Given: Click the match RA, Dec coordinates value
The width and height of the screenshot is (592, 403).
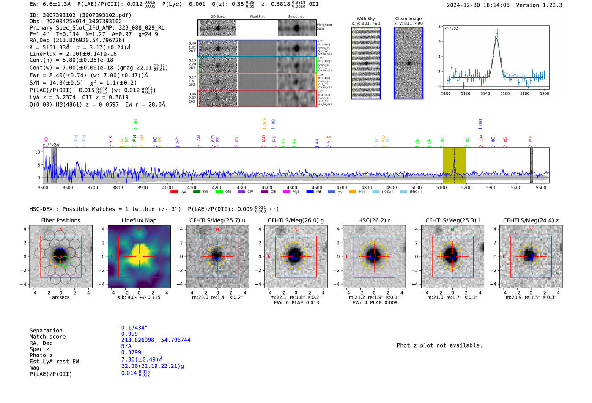Looking at the screenshot, I should (156, 340).
